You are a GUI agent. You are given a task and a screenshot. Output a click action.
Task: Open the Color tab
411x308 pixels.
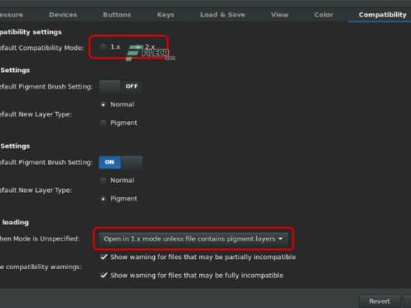click(324, 15)
